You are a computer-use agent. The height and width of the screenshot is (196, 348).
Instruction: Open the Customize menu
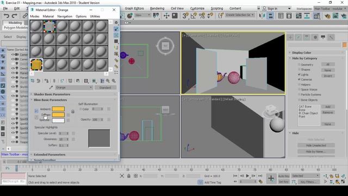click(x=197, y=8)
